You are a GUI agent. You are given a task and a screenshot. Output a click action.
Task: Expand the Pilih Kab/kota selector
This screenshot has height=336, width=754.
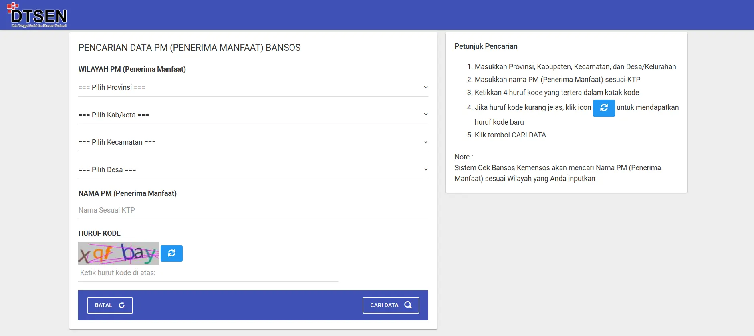pos(252,115)
